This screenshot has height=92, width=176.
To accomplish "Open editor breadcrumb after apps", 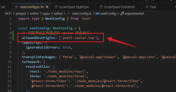I will click(58, 14).
